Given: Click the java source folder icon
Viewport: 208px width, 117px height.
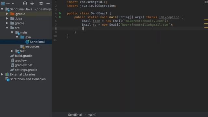Looking at the screenshot, I should click(x=22, y=37).
